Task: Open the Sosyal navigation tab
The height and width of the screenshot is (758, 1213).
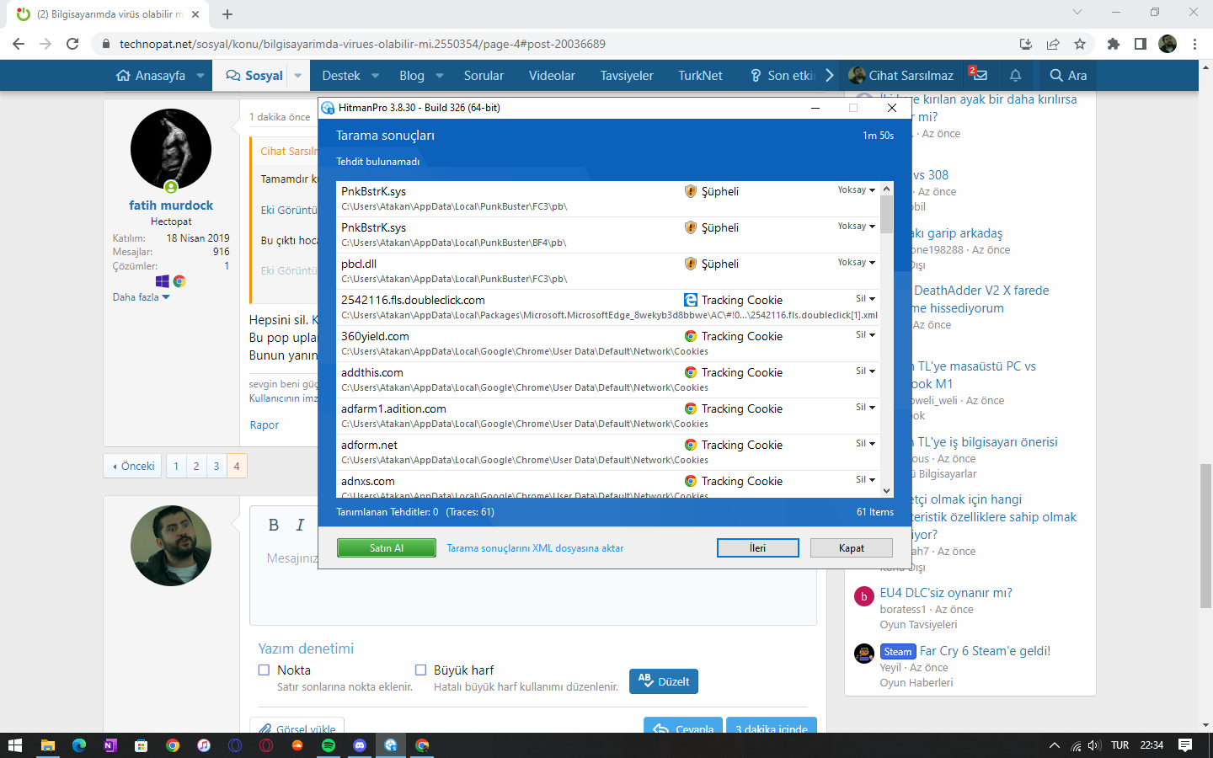Action: 254,76
